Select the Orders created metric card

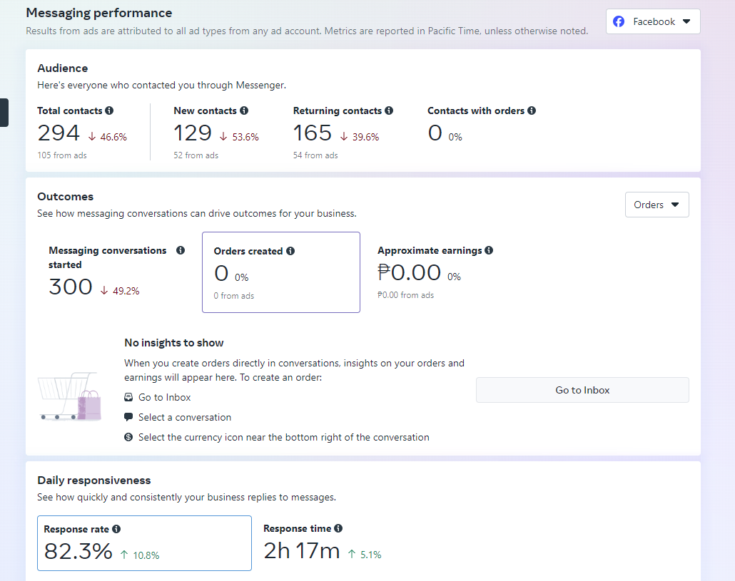point(280,272)
